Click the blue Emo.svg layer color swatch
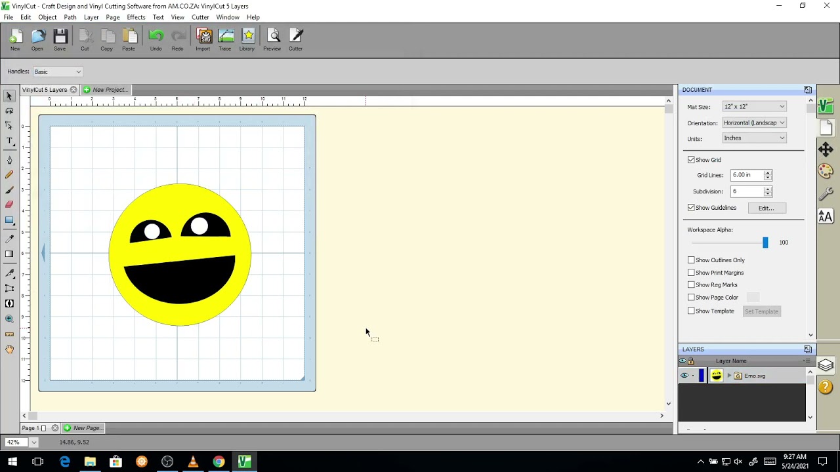This screenshot has height=472, width=840. pyautogui.click(x=702, y=376)
